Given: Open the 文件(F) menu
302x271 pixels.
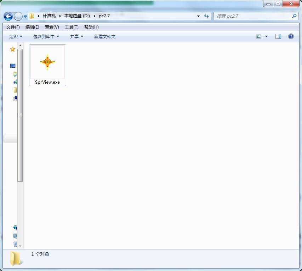Looking at the screenshot, I should [13, 27].
